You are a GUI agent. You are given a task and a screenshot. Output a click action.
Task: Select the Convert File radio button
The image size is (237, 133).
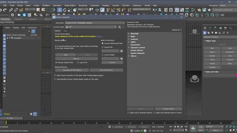pyautogui.click(x=103, y=47)
